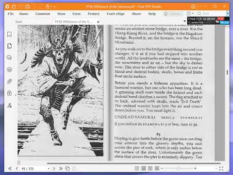Open the Bookmarks panel in sidebar
Screen dimensions: 233x175
tap(9, 35)
